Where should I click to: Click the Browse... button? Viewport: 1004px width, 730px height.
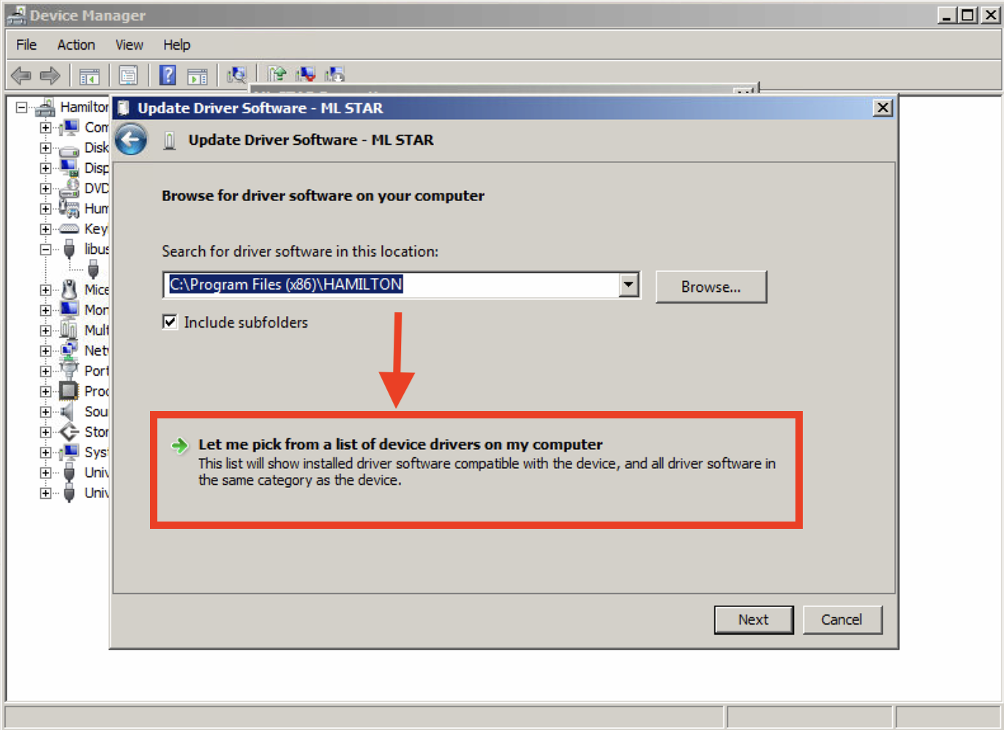pyautogui.click(x=711, y=287)
